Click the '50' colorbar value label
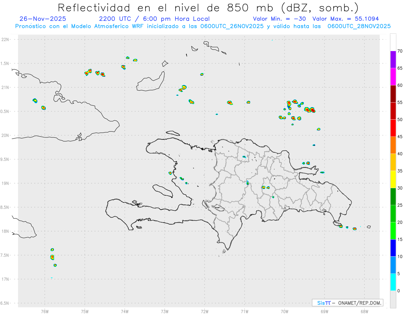 (x=400, y=120)
